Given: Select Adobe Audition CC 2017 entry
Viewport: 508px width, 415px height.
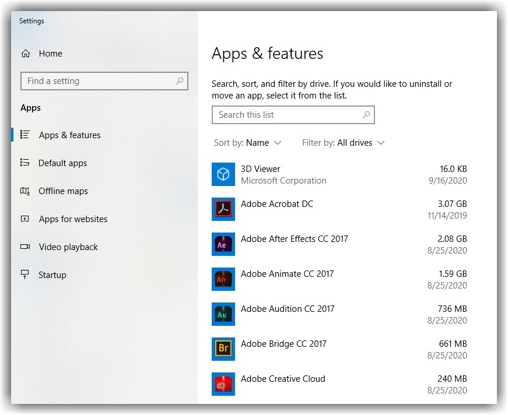Looking at the screenshot, I should pos(288,308).
